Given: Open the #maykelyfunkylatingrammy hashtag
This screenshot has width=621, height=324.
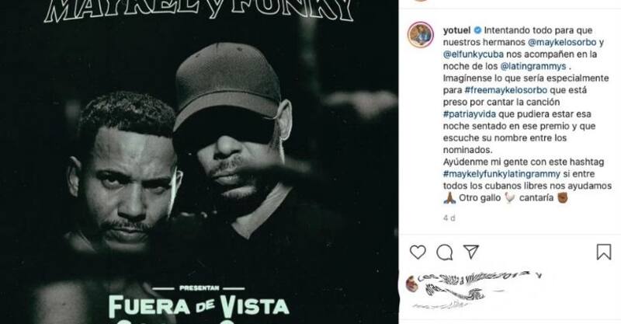Looking at the screenshot, I should click(x=501, y=174).
